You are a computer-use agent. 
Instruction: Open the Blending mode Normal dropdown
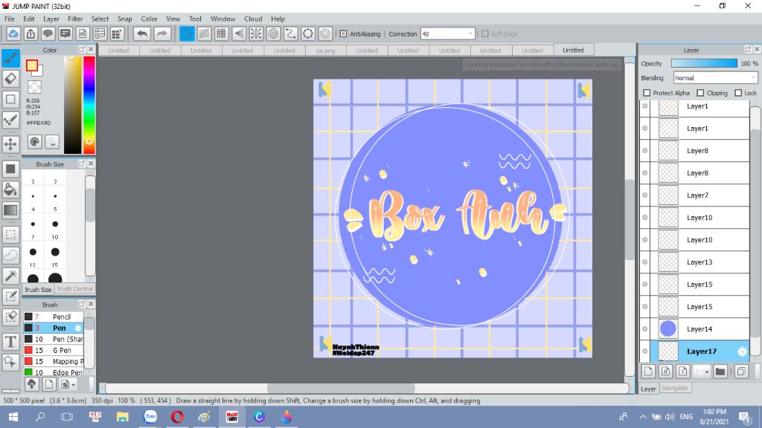pyautogui.click(x=715, y=77)
